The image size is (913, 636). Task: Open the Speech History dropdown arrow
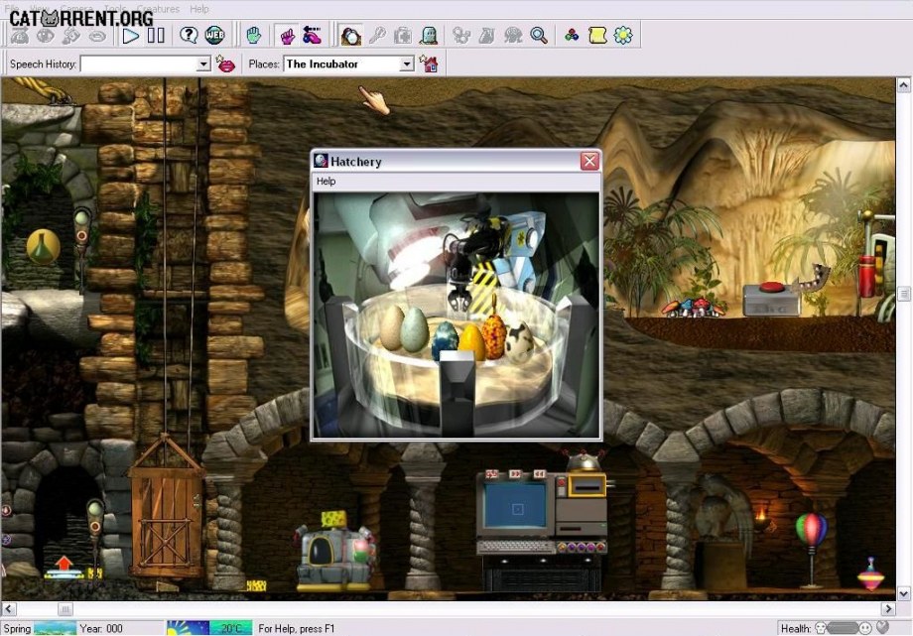pyautogui.click(x=203, y=64)
